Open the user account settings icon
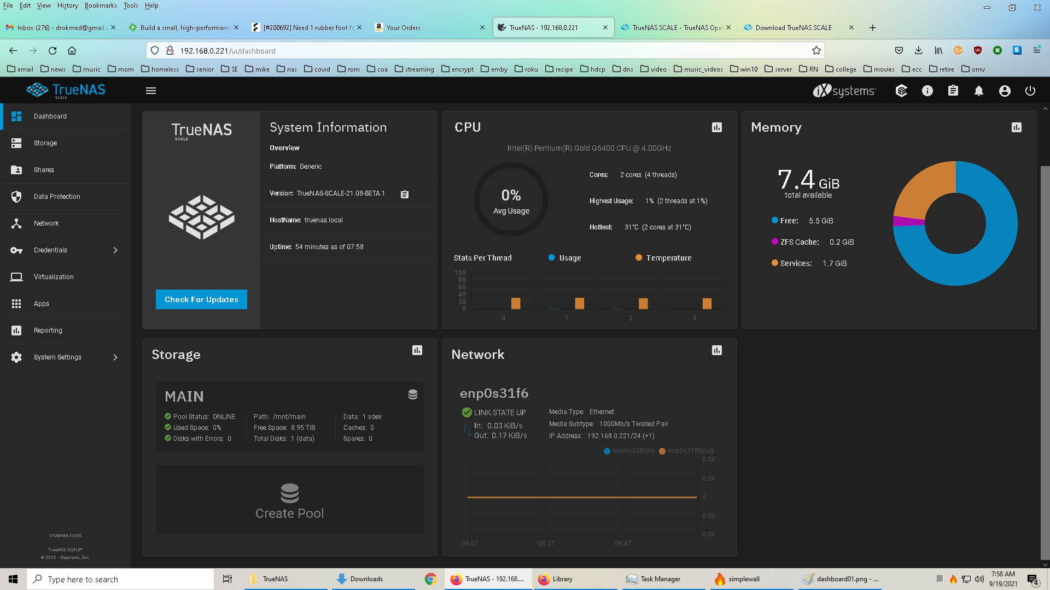The image size is (1050, 590). click(x=1005, y=91)
